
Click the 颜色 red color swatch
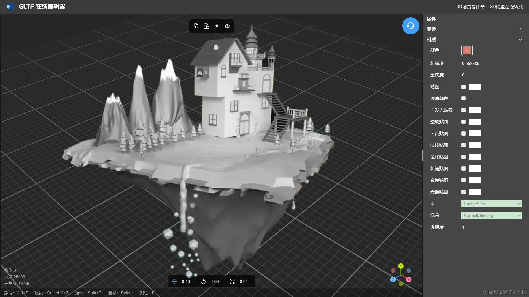pos(467,50)
